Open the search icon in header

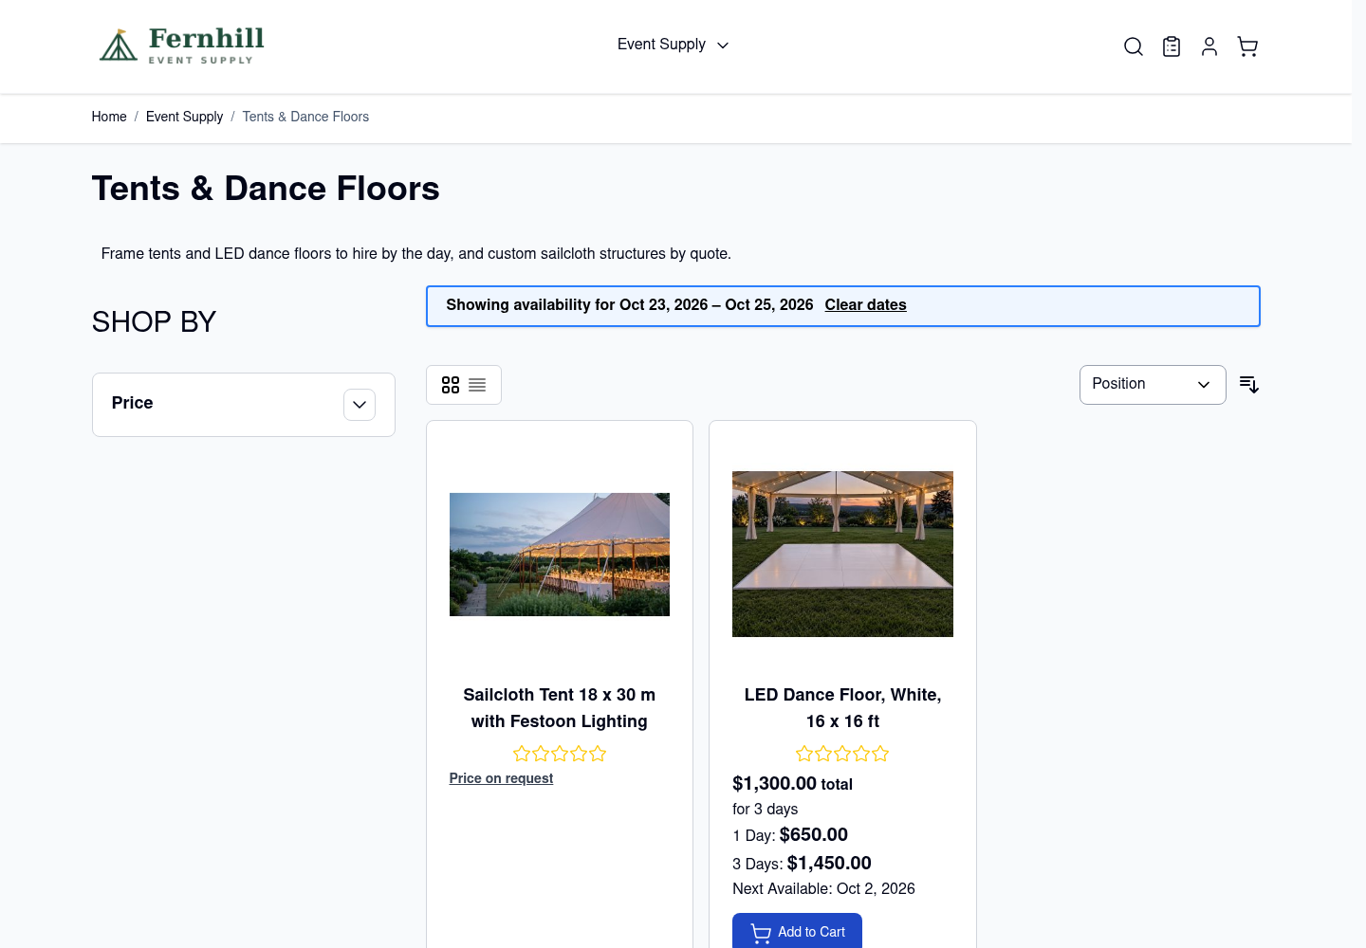(x=1133, y=46)
